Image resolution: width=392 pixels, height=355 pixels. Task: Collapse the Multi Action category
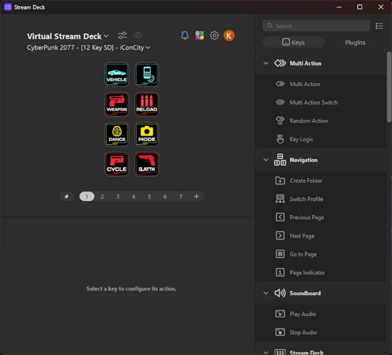click(266, 63)
